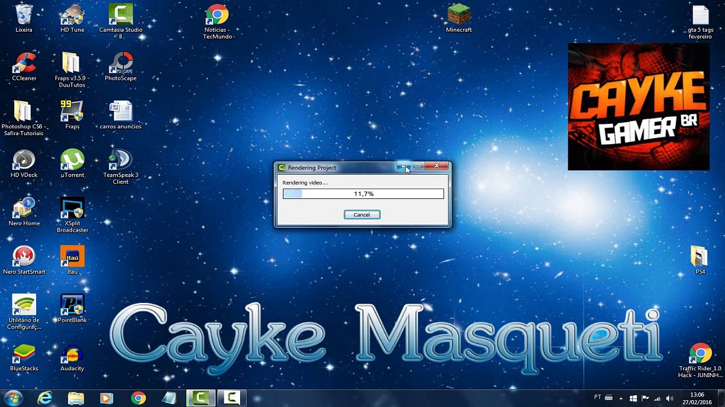Switch to the white Camtasia Recorder taskbar button
Image resolution: width=725 pixels, height=407 pixels.
231,399
